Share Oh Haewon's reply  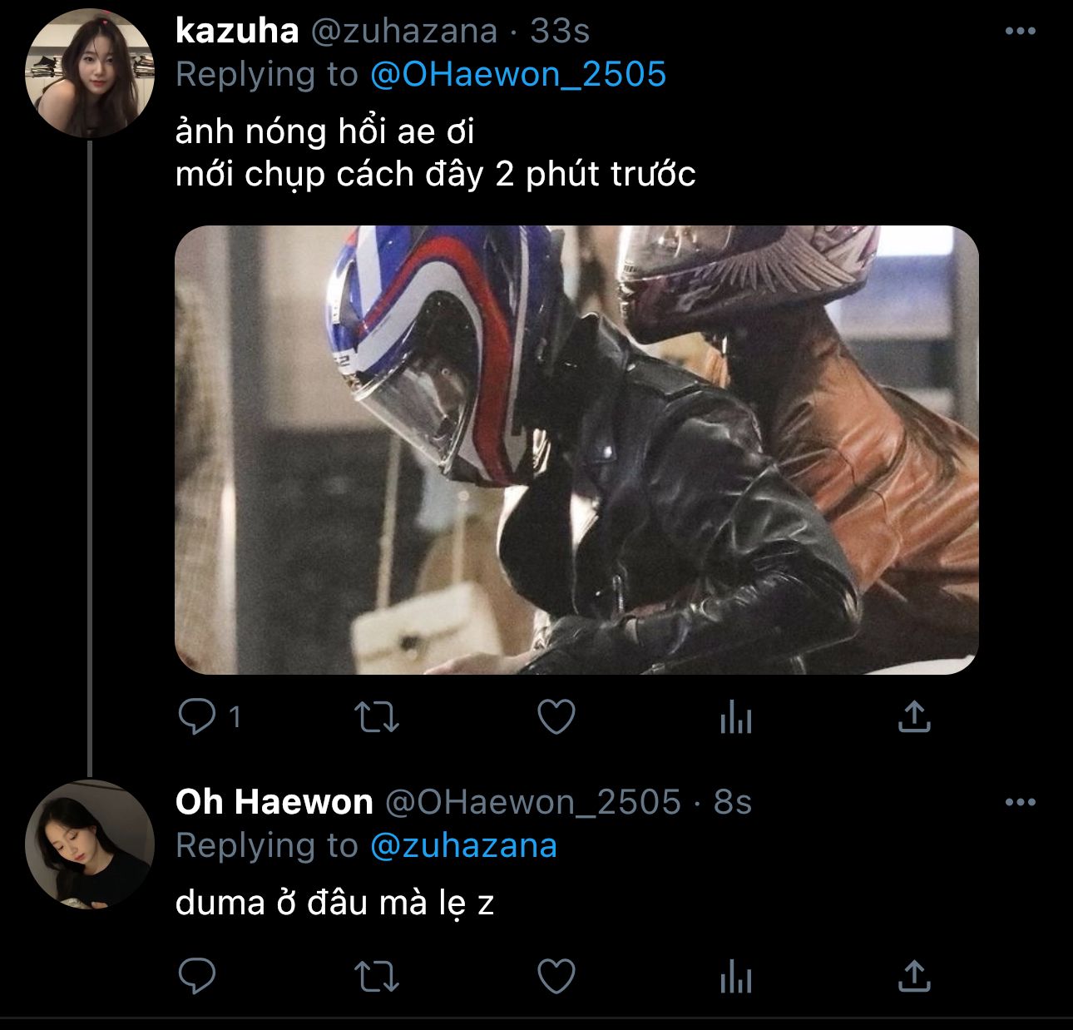[914, 976]
